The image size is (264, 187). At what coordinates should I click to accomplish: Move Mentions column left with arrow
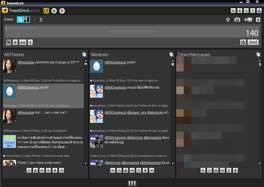tap(113, 170)
